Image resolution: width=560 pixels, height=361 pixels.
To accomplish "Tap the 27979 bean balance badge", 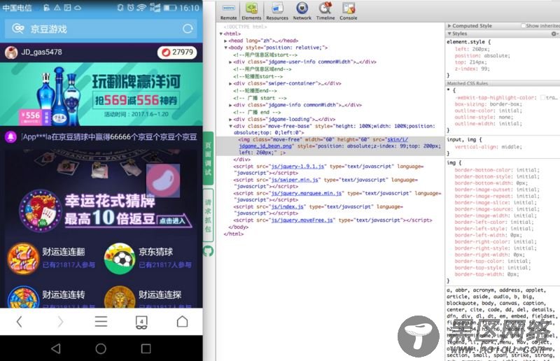I will 177,52.
